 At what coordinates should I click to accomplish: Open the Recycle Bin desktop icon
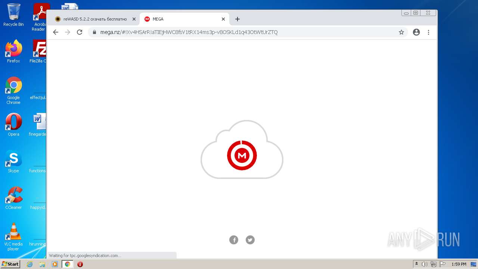click(x=13, y=15)
